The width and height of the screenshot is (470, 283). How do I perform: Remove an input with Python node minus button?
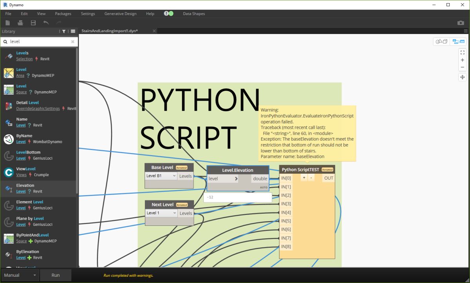point(311,178)
